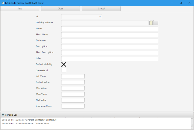Click the console log vertical scrollbar
The height and width of the screenshot is (130, 194).
coord(192,123)
